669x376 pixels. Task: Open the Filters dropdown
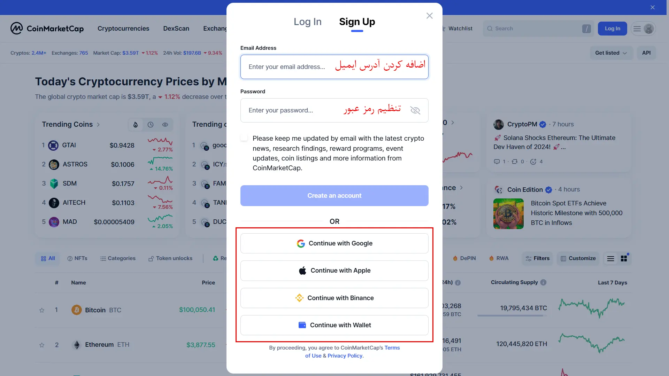pyautogui.click(x=537, y=258)
